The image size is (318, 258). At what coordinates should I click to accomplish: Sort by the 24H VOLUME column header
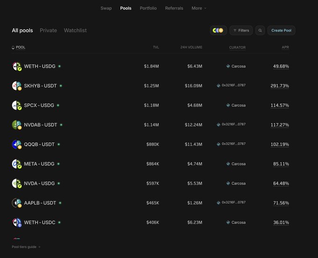point(191,47)
